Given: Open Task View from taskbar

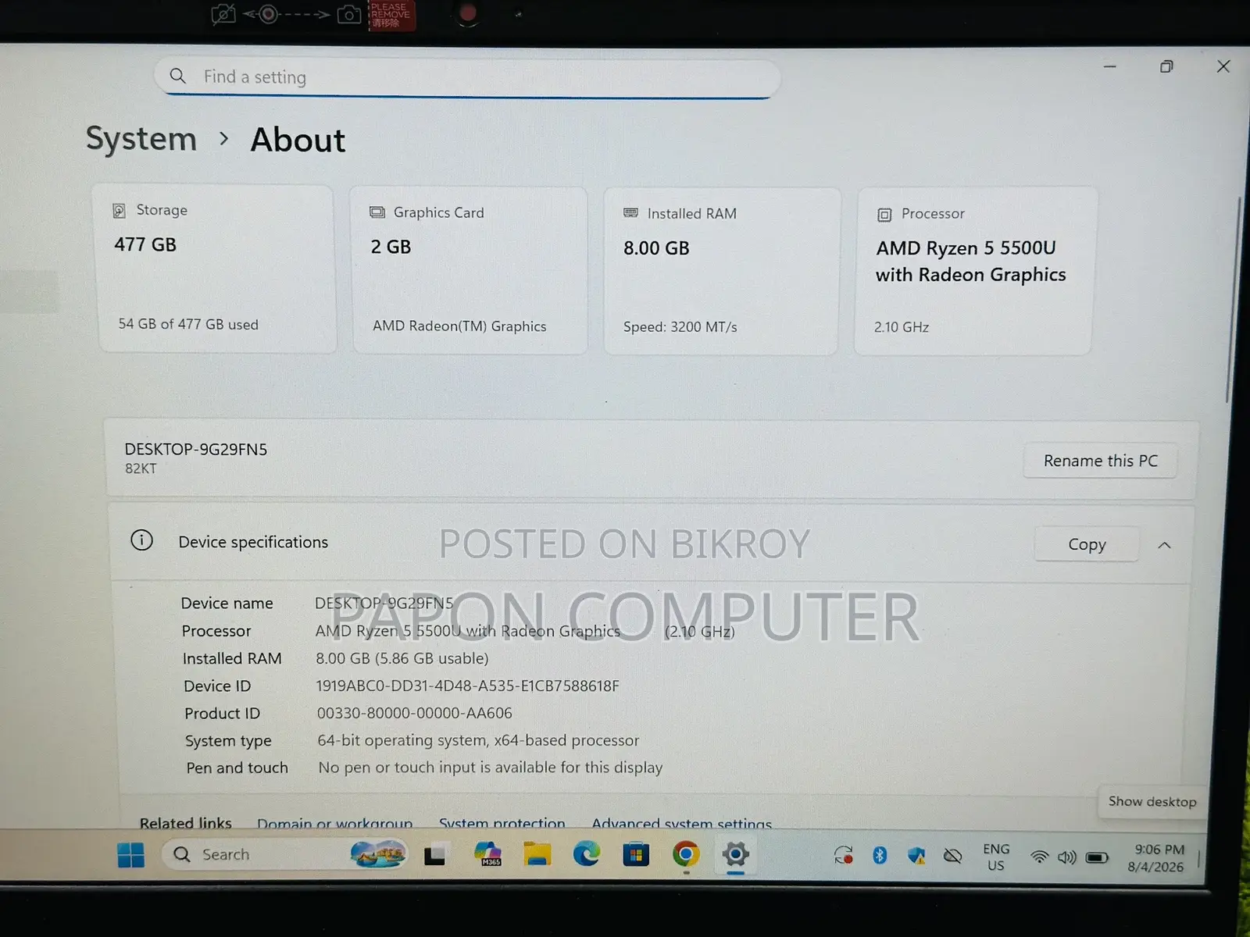Looking at the screenshot, I should click(434, 856).
